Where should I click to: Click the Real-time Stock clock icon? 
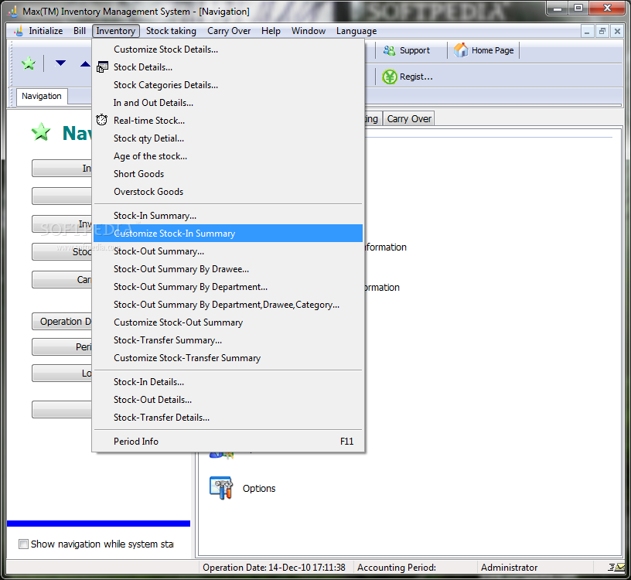[102, 120]
